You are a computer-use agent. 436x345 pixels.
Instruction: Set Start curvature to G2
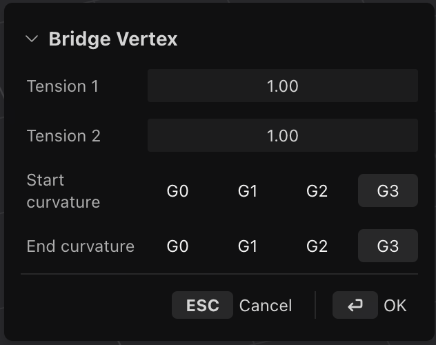click(317, 190)
